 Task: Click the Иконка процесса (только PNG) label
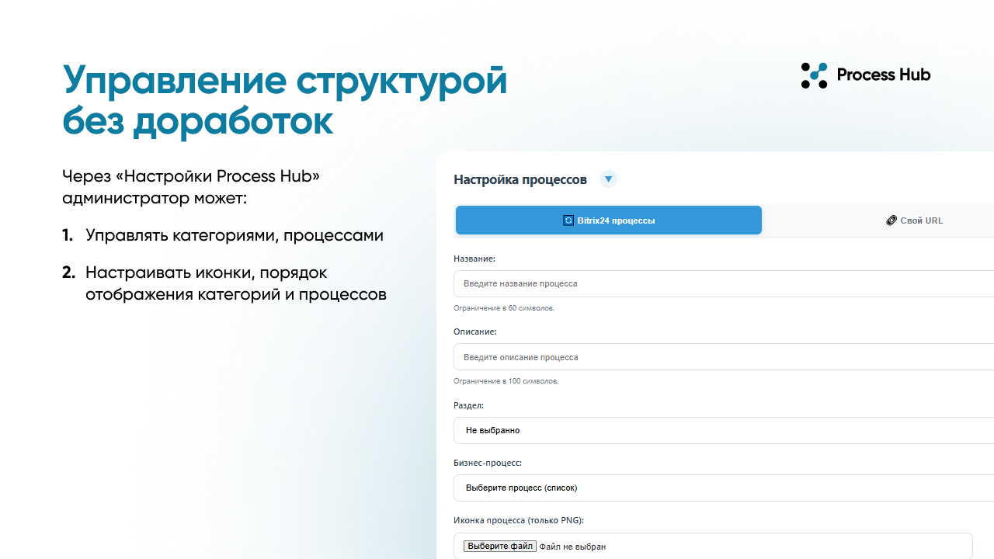coord(519,520)
